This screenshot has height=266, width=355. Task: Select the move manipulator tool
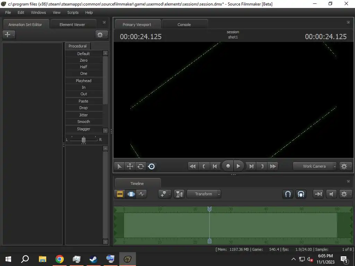[x=130, y=167]
